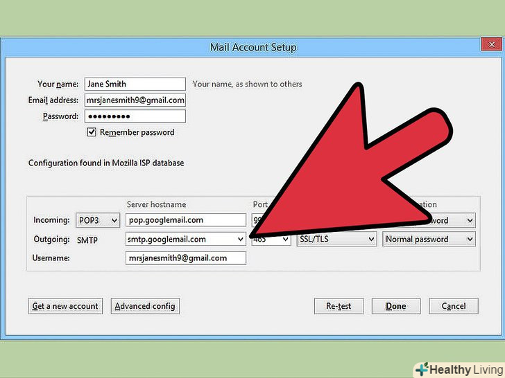Click 'Configuration found in Mozilla ISP database' text
505x378 pixels.
pos(106,163)
